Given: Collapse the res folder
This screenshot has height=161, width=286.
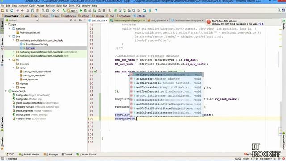Looking at the screenshot, I should (x=9, y=60).
